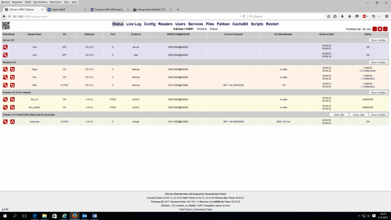
Task: Open the Live Log page
Action: click(x=133, y=24)
